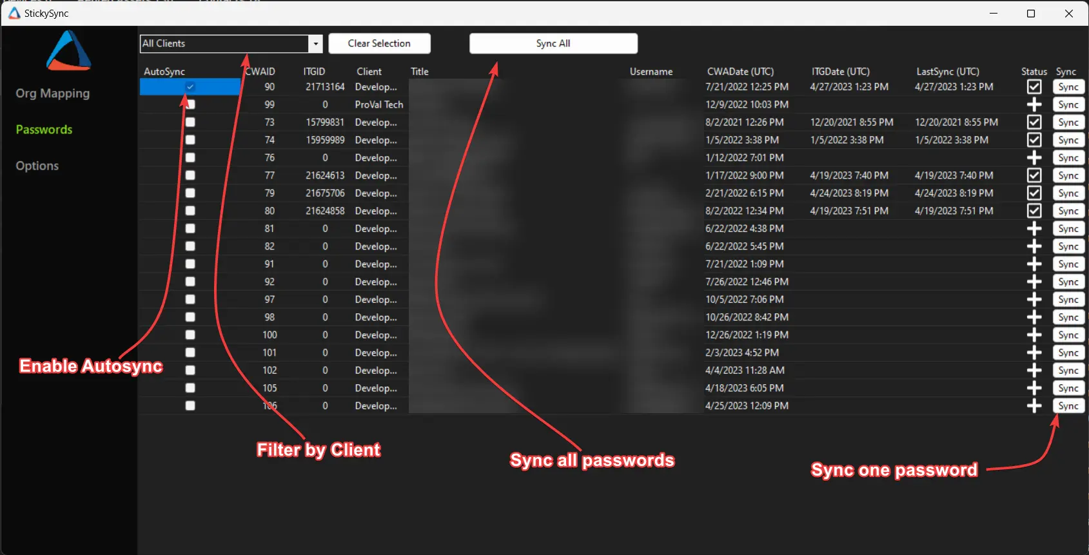
Task: Enable AutoSync checkbox for CWAID 99
Action: coord(190,104)
